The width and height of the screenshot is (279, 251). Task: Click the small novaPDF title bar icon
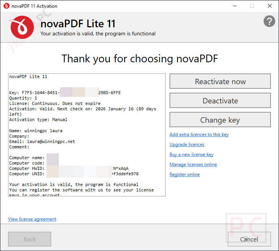(7, 6)
